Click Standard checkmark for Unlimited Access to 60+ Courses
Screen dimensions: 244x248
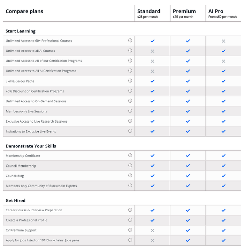click(x=152, y=41)
